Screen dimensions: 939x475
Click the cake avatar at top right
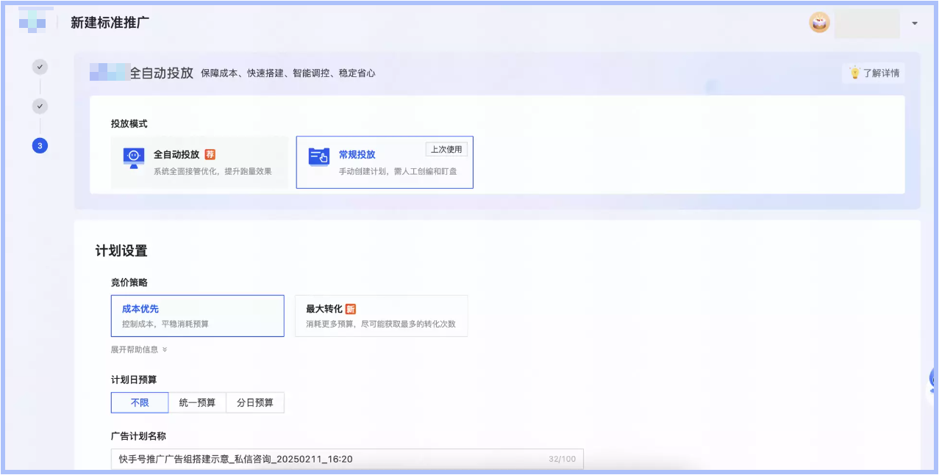coord(818,23)
